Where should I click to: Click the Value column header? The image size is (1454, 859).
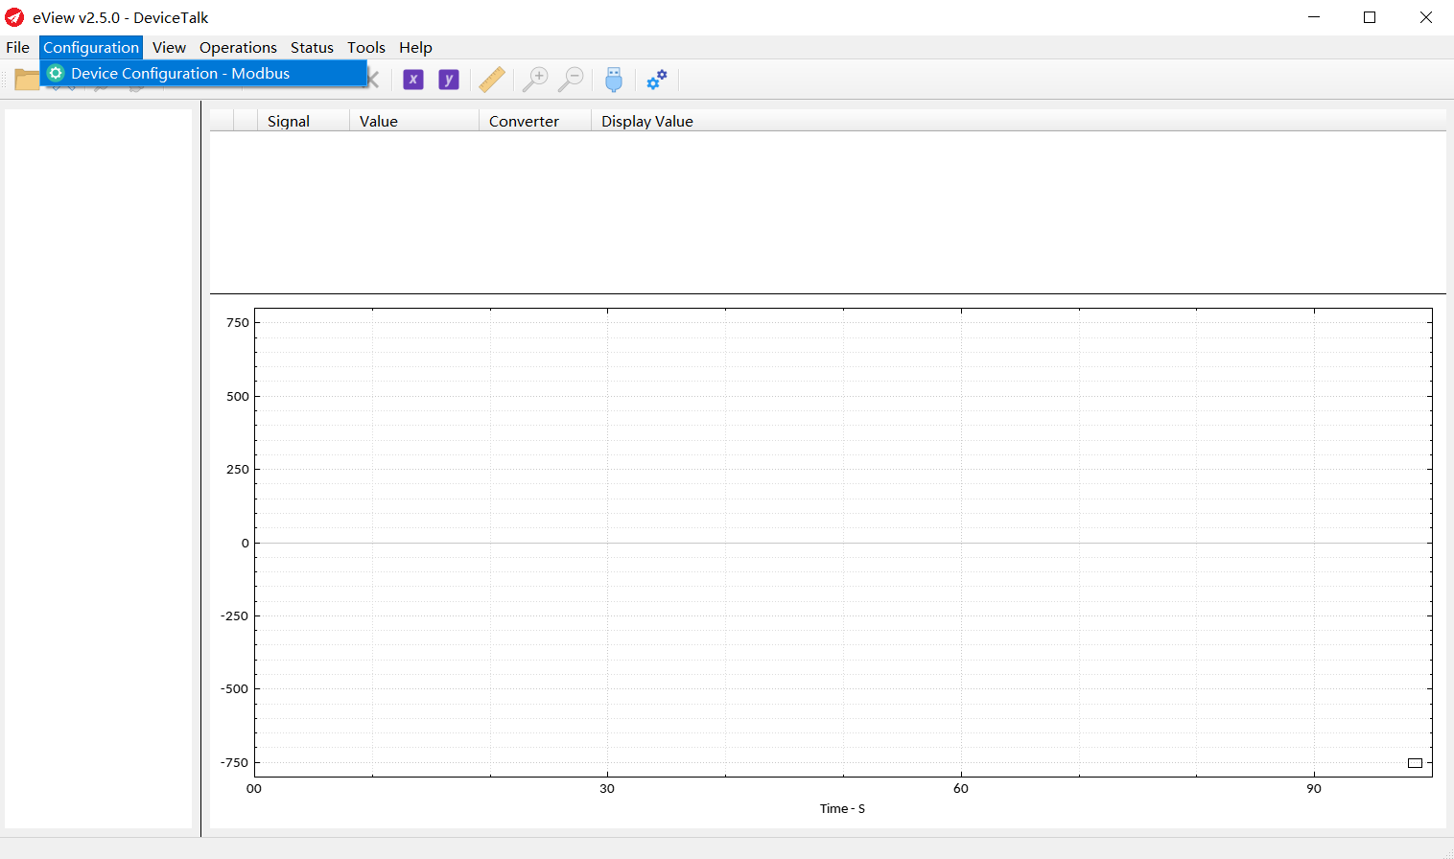(414, 121)
